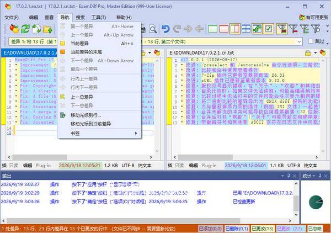
Task: Expand the 书签 submenu arrow
Action: point(136,133)
